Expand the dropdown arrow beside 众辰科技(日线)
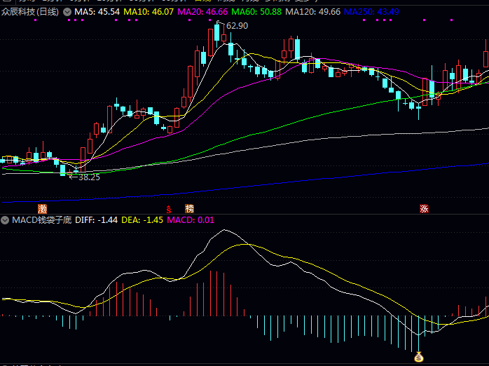Viewport: 489px width, 366px height. (67, 13)
